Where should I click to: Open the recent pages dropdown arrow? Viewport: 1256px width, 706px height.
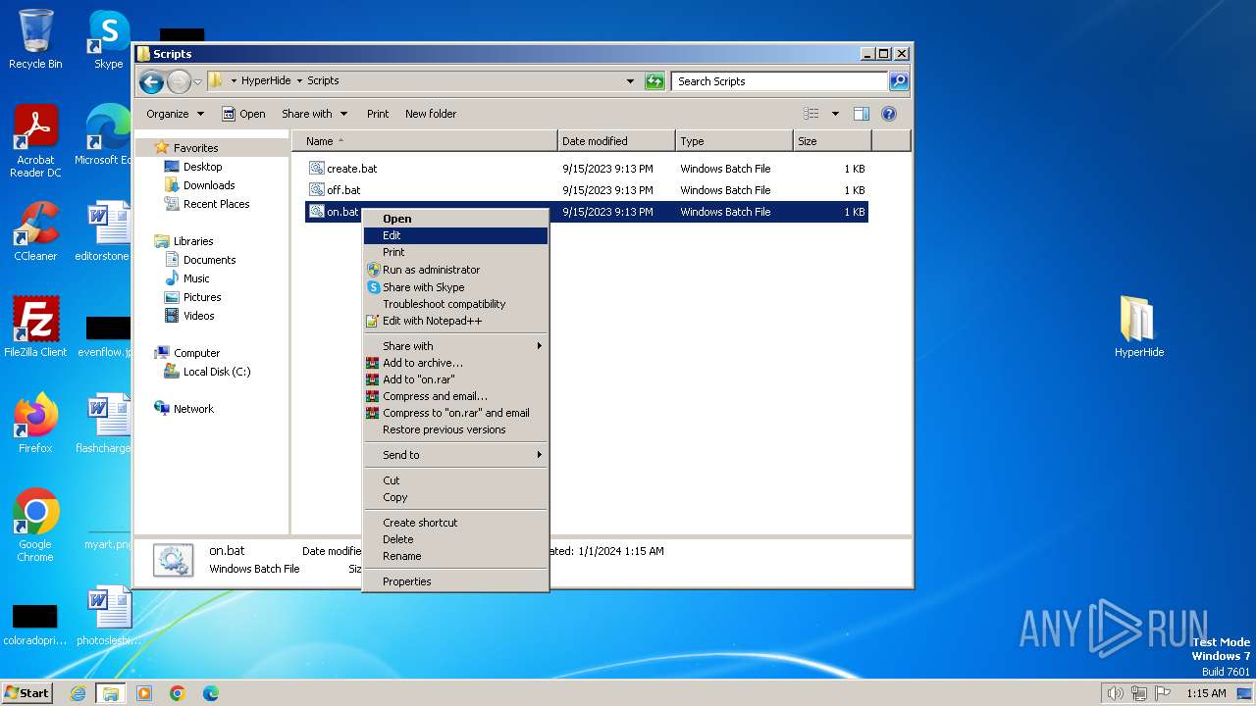pyautogui.click(x=197, y=81)
